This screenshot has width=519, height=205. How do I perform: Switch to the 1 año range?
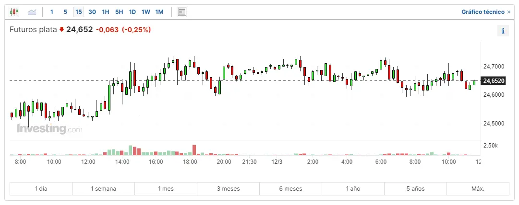click(353, 189)
